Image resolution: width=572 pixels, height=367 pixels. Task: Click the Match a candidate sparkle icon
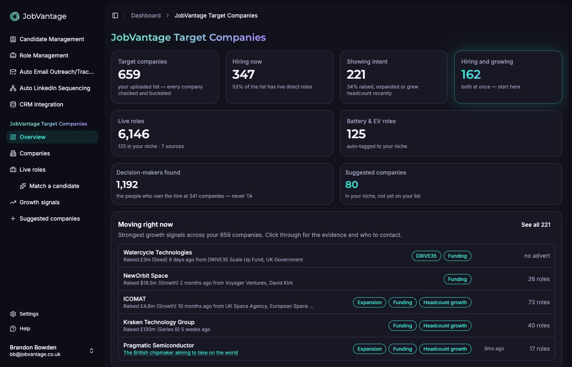pyautogui.click(x=23, y=186)
